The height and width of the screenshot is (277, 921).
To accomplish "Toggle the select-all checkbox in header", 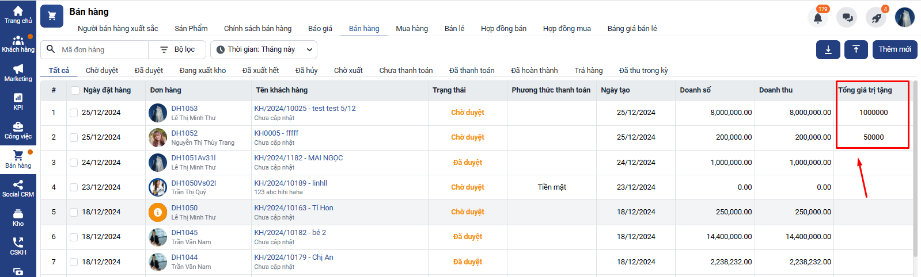I will (x=75, y=90).
